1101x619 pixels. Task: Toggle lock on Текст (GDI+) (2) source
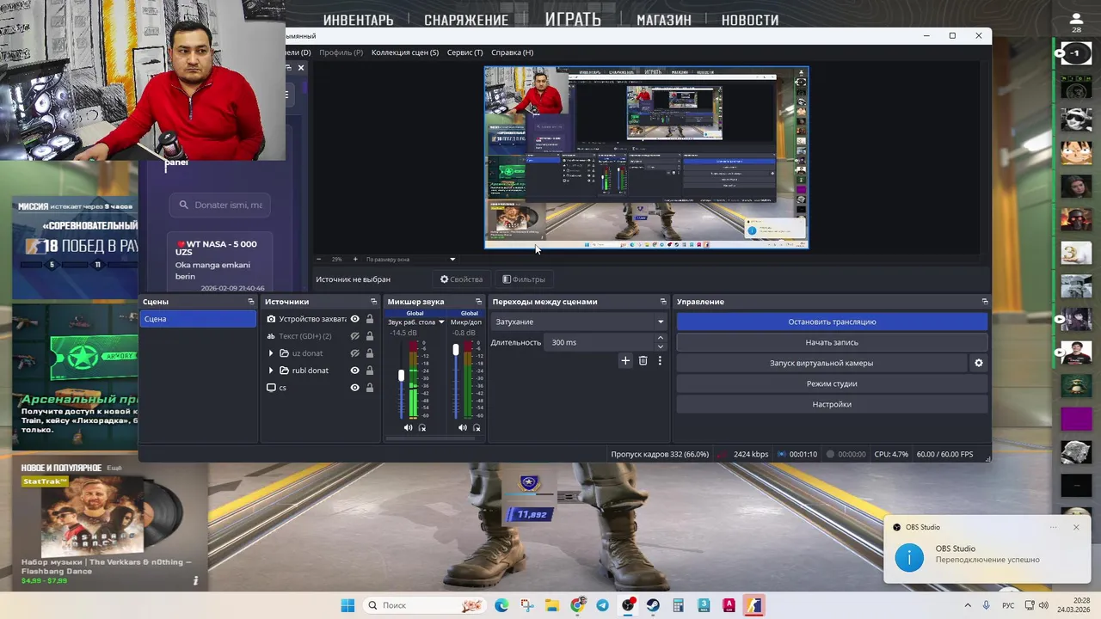pos(370,336)
